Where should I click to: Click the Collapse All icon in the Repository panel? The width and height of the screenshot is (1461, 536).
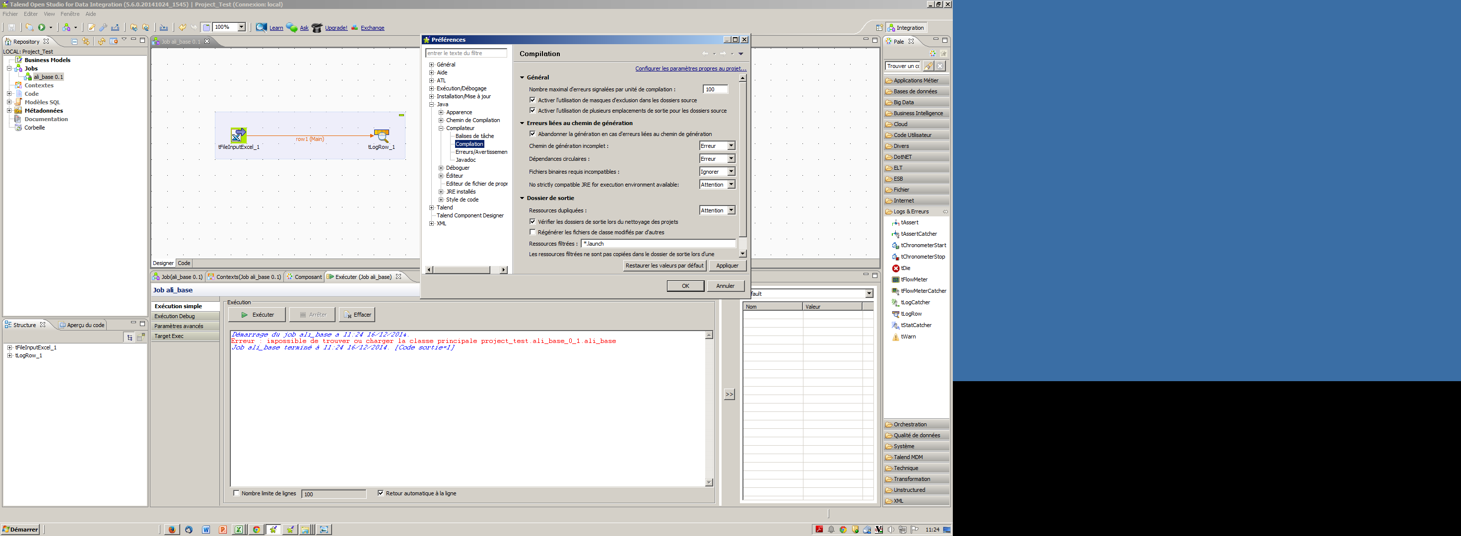[x=74, y=41]
